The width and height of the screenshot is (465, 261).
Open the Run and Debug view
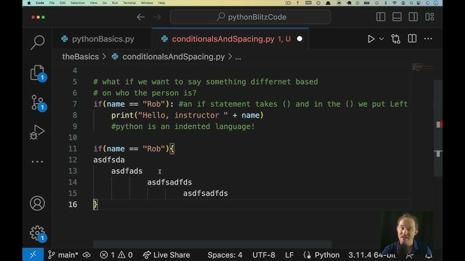pos(37,132)
